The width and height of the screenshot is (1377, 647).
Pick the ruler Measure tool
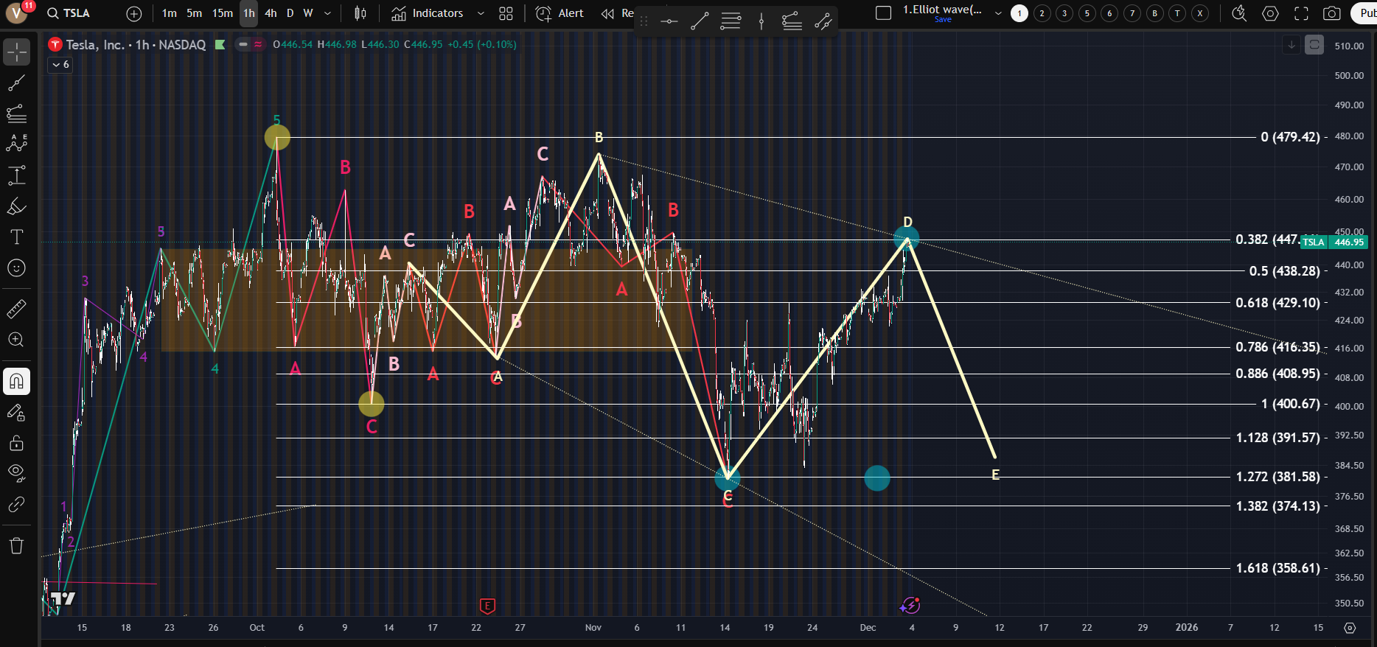pyautogui.click(x=16, y=309)
